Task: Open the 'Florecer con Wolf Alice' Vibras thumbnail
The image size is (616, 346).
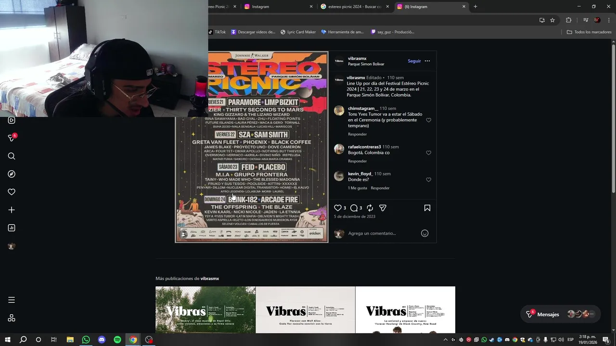Action: coord(306,310)
